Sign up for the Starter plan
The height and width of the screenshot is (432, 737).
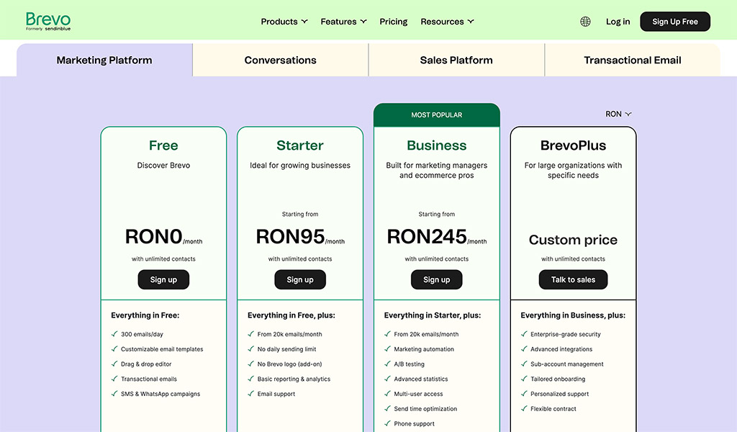tap(300, 279)
